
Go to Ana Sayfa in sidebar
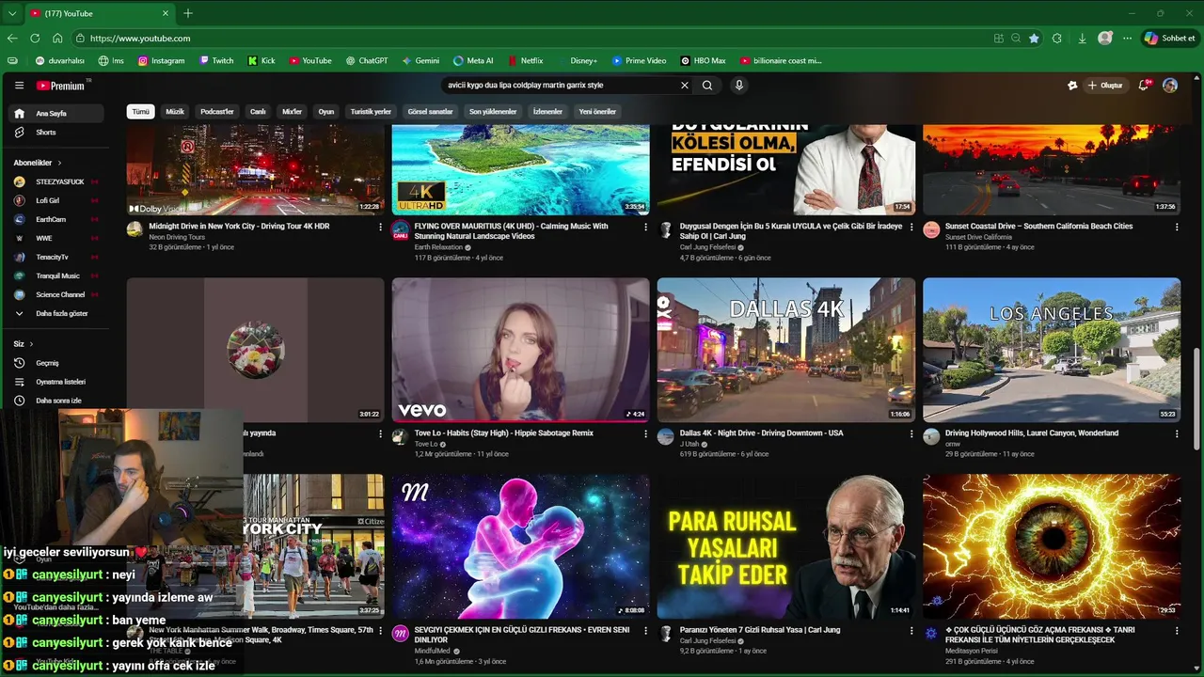[55, 114]
